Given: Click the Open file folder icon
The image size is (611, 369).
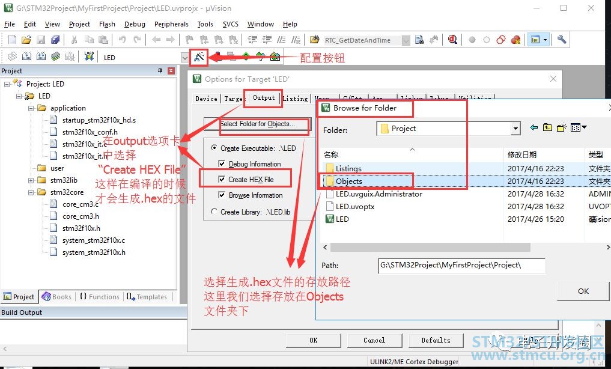Looking at the screenshot, I should click(26, 39).
